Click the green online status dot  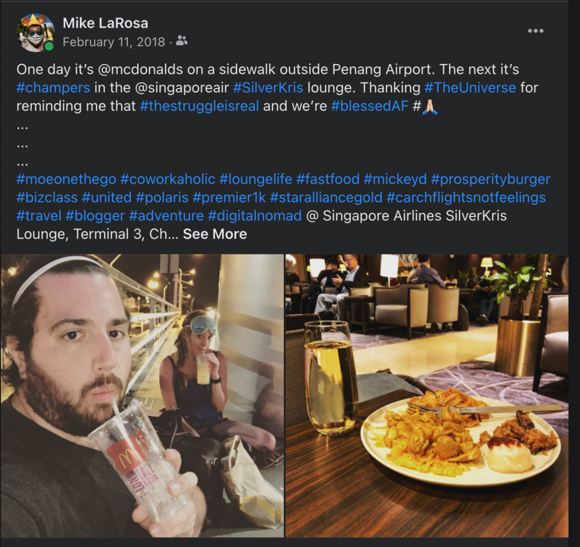coord(49,46)
